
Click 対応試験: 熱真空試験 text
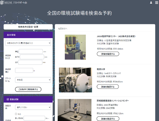point(107,77)
